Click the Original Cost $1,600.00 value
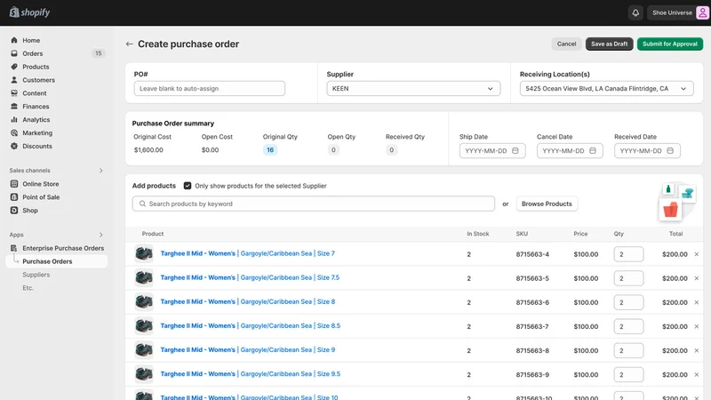 148,150
